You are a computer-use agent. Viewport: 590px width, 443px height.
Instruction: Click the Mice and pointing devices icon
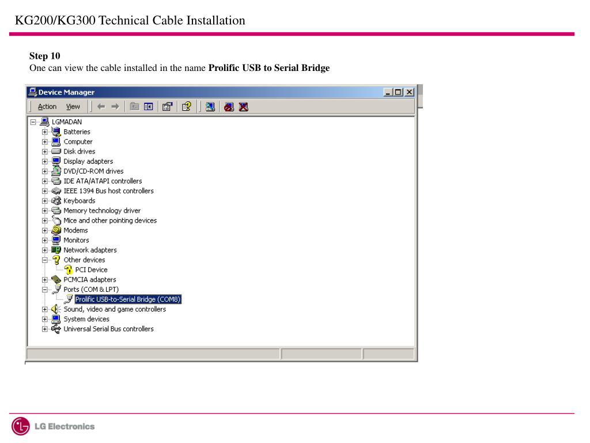[x=56, y=220]
